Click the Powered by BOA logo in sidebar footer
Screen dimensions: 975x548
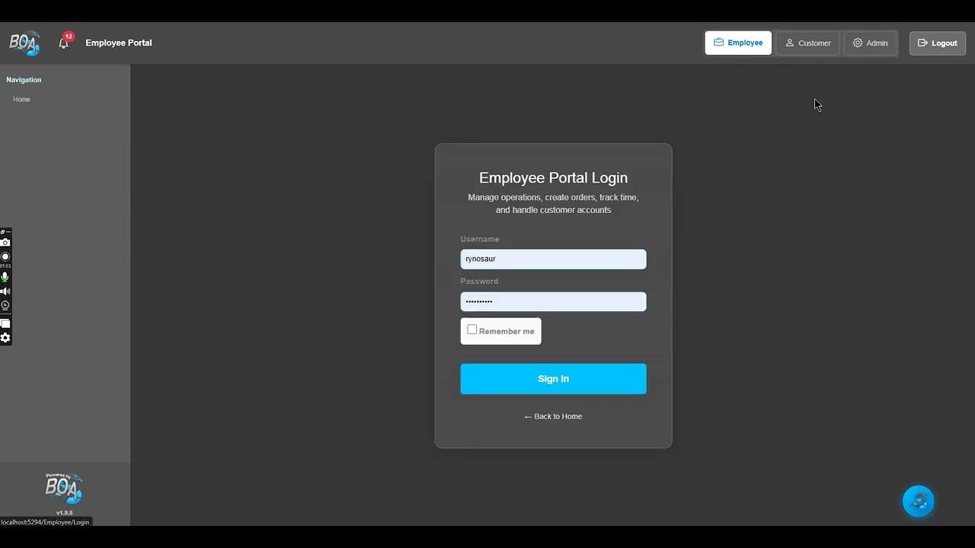click(64, 489)
